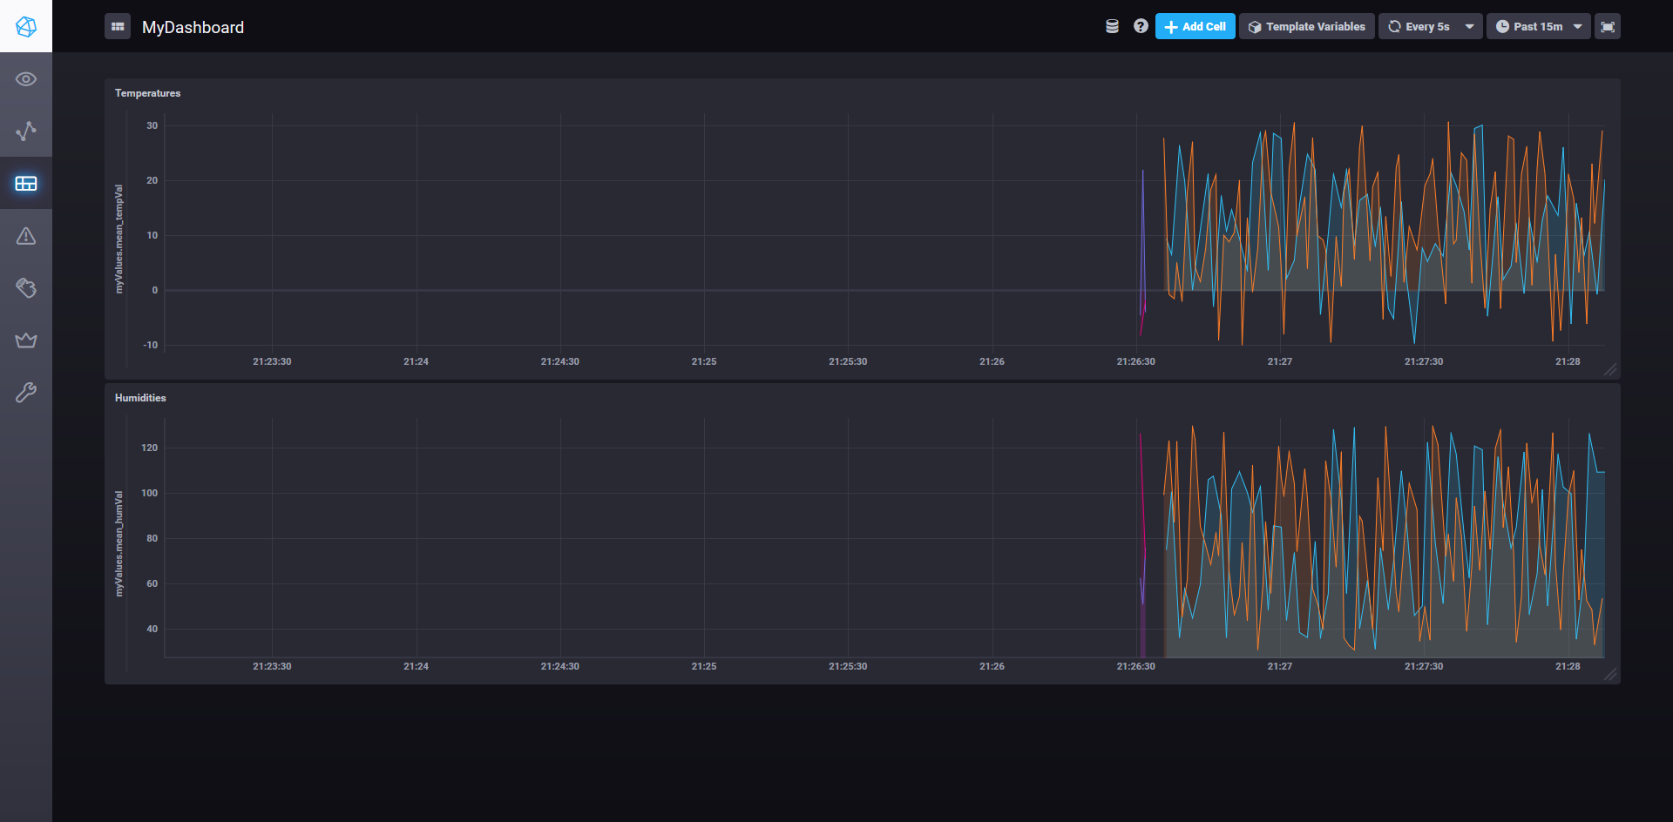Click the grid icon beside MyDashboard title

click(x=118, y=26)
